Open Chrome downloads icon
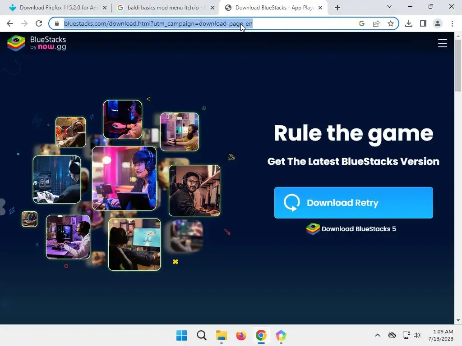This screenshot has height=346, width=462. click(x=409, y=23)
